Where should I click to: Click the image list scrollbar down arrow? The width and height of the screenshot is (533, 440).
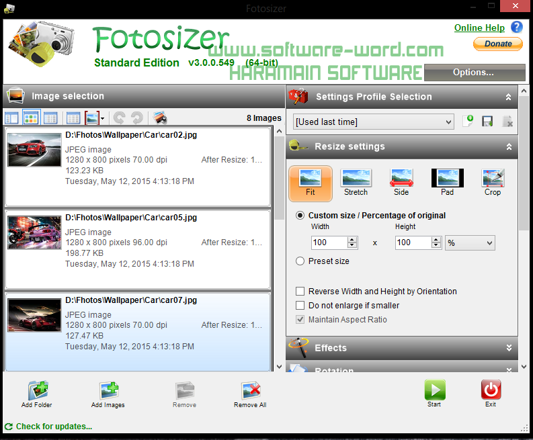(x=279, y=367)
